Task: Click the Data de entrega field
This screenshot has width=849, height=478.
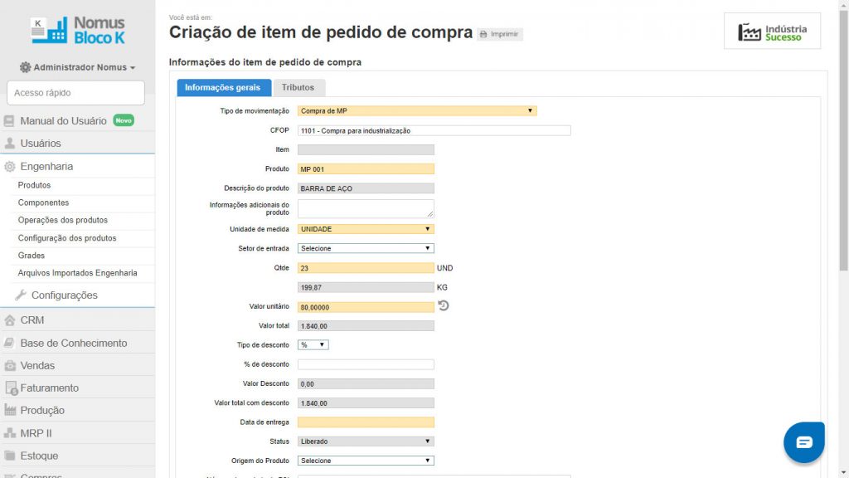Action: point(366,422)
